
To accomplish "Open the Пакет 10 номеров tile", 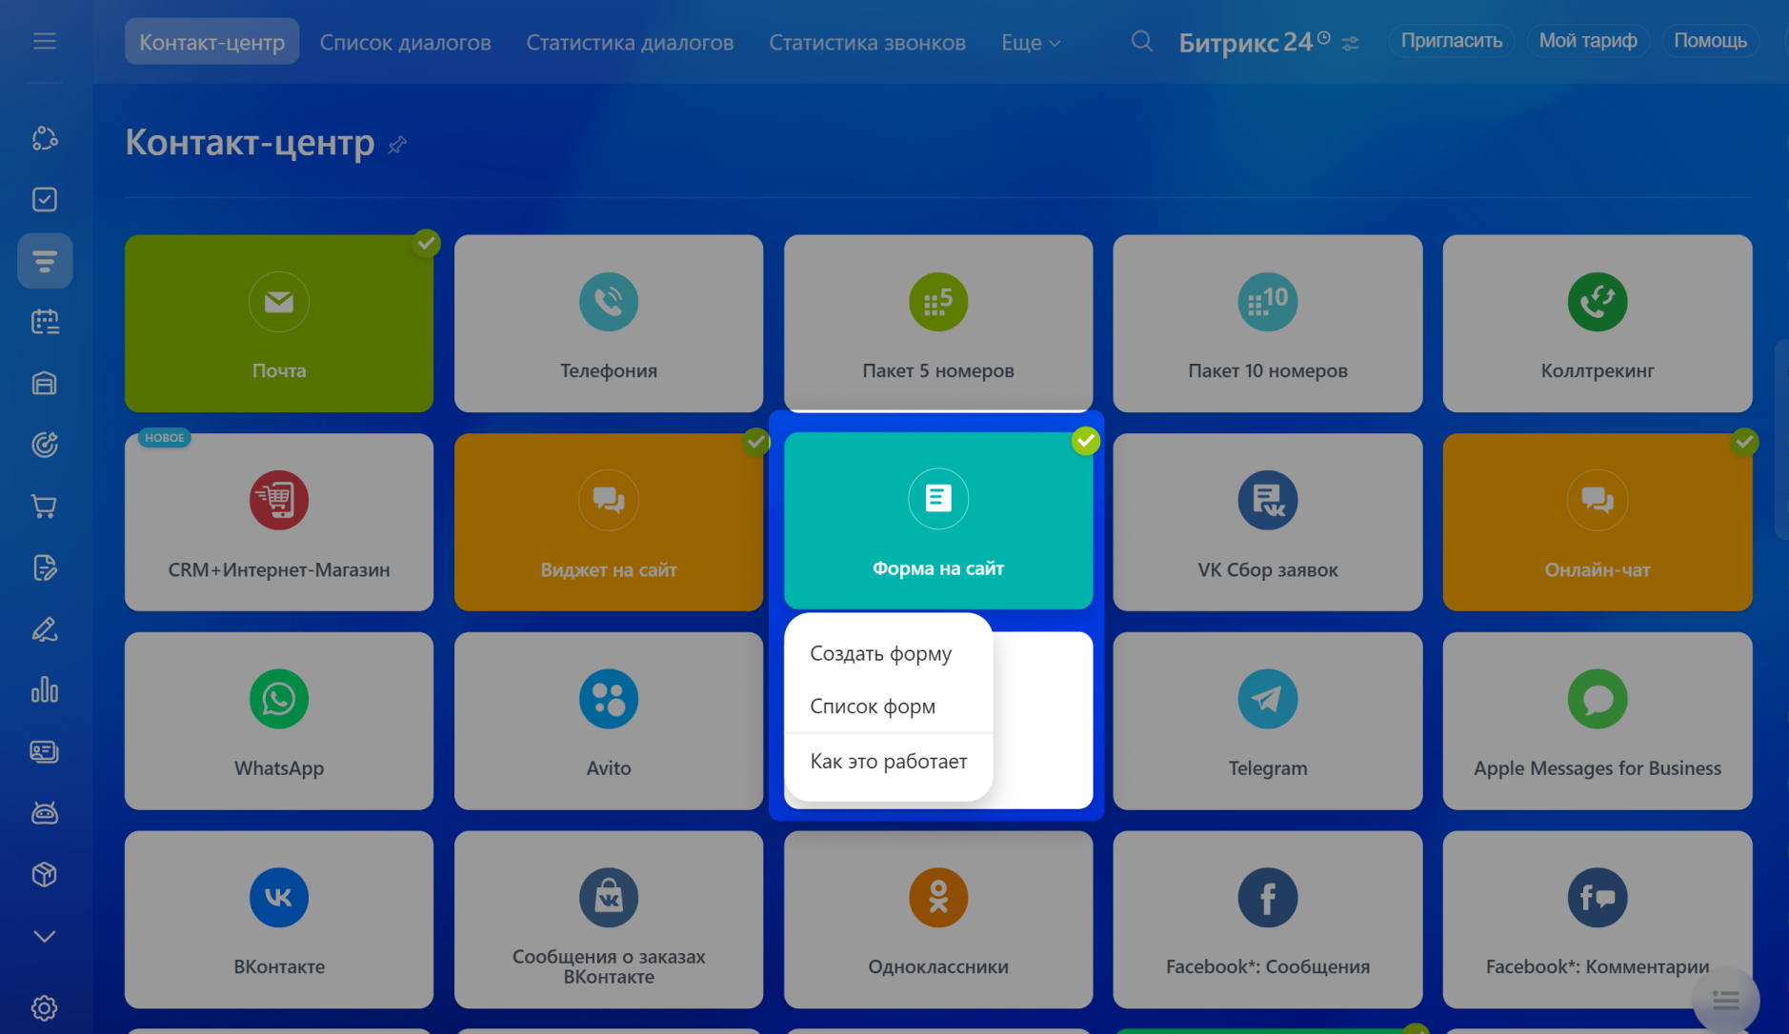I will 1268,324.
